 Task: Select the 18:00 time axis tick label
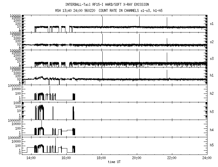coord(101,158)
